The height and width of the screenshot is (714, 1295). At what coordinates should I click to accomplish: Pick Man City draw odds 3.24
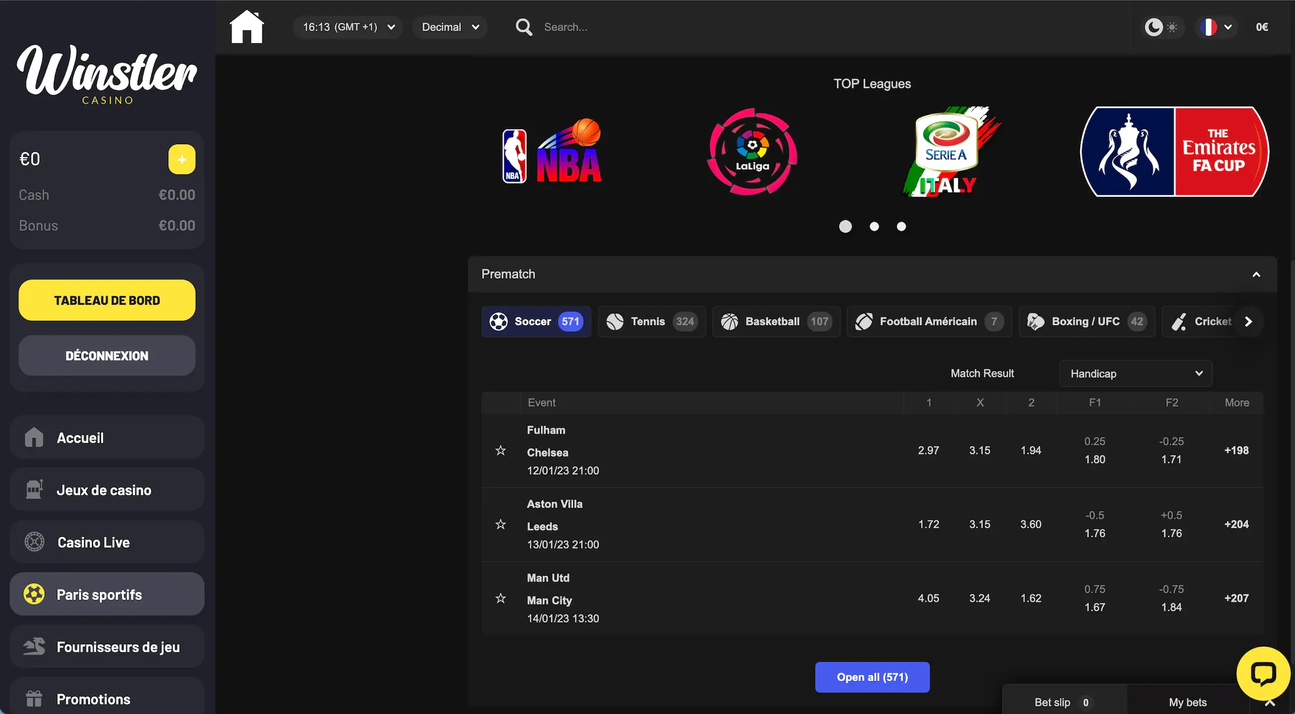(x=980, y=598)
